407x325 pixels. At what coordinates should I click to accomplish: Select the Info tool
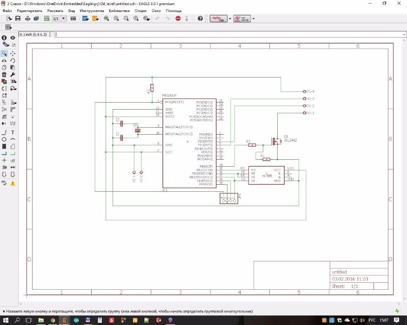tap(4, 38)
